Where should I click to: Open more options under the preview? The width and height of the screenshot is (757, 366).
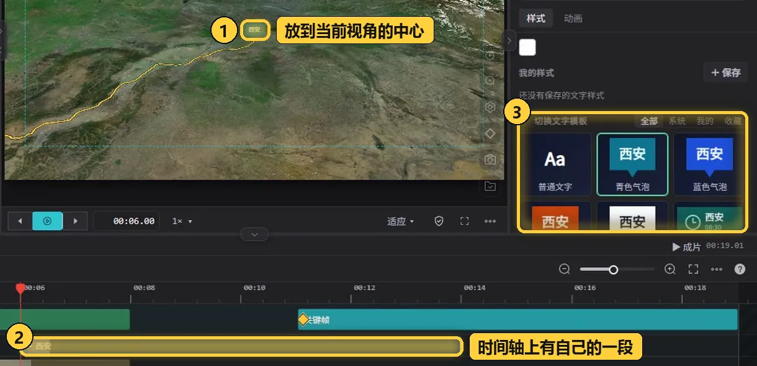(490, 221)
